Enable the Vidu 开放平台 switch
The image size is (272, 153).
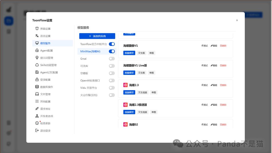point(112,88)
